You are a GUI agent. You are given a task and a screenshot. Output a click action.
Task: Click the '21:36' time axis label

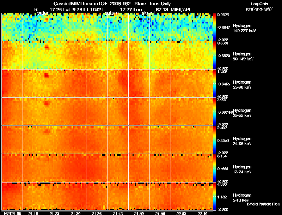tap(97, 213)
